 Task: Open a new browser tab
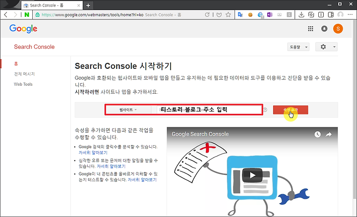click(88, 5)
